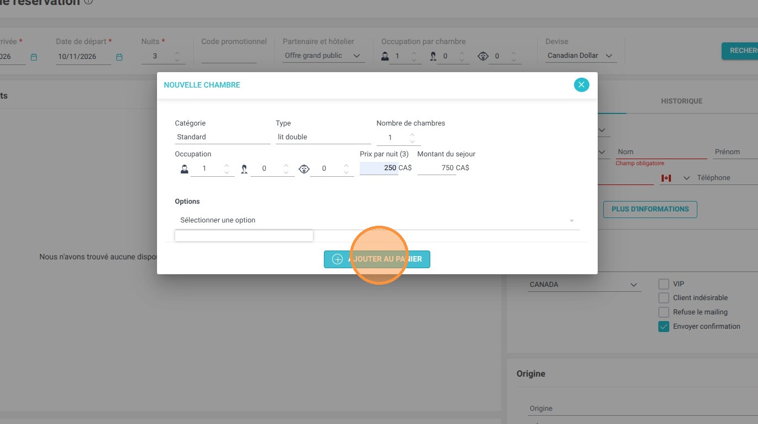Decrease adults in Occupation par chambre
The image size is (758, 424).
[x=414, y=59]
